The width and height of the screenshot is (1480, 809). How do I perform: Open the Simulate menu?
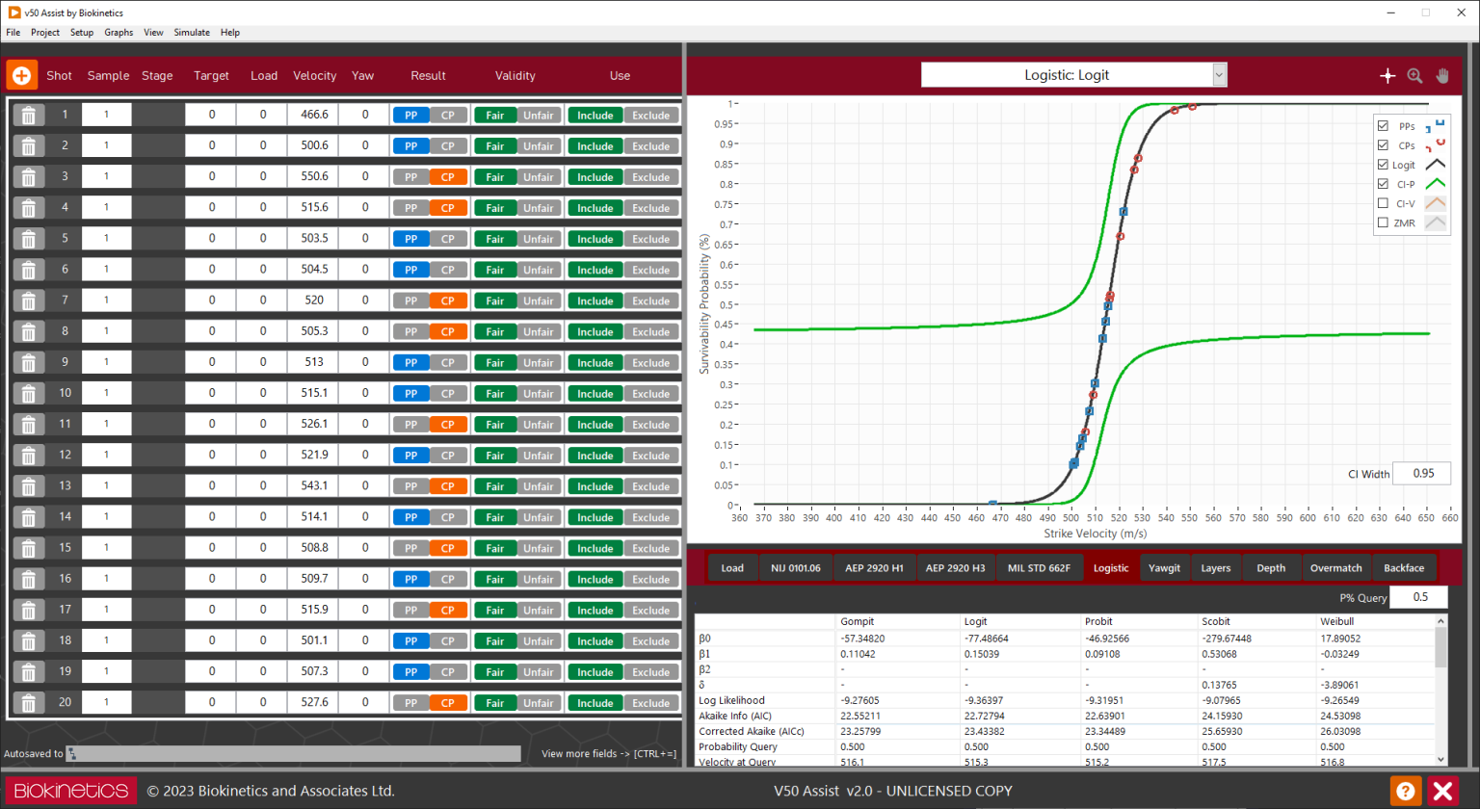[192, 32]
